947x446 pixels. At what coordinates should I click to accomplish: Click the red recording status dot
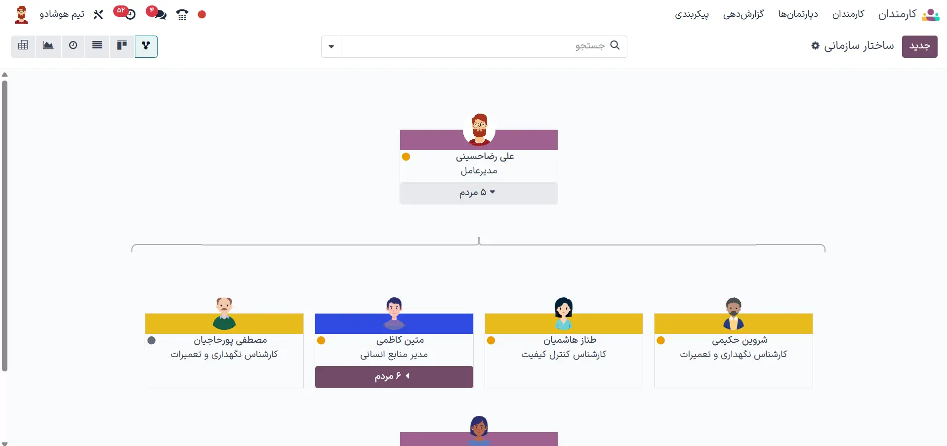[202, 14]
